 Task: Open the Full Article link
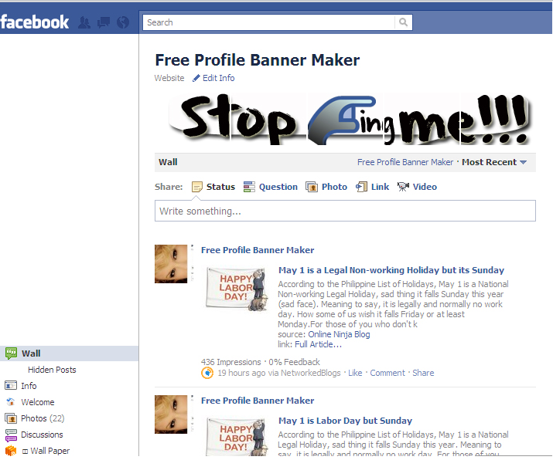[318, 344]
